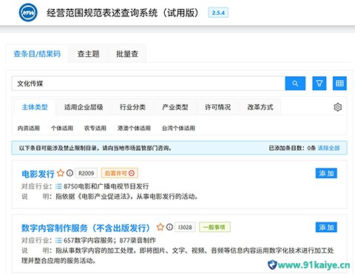Add the 电影发行 item with 添加 button
The width and height of the screenshot is (355, 275).
click(326, 173)
